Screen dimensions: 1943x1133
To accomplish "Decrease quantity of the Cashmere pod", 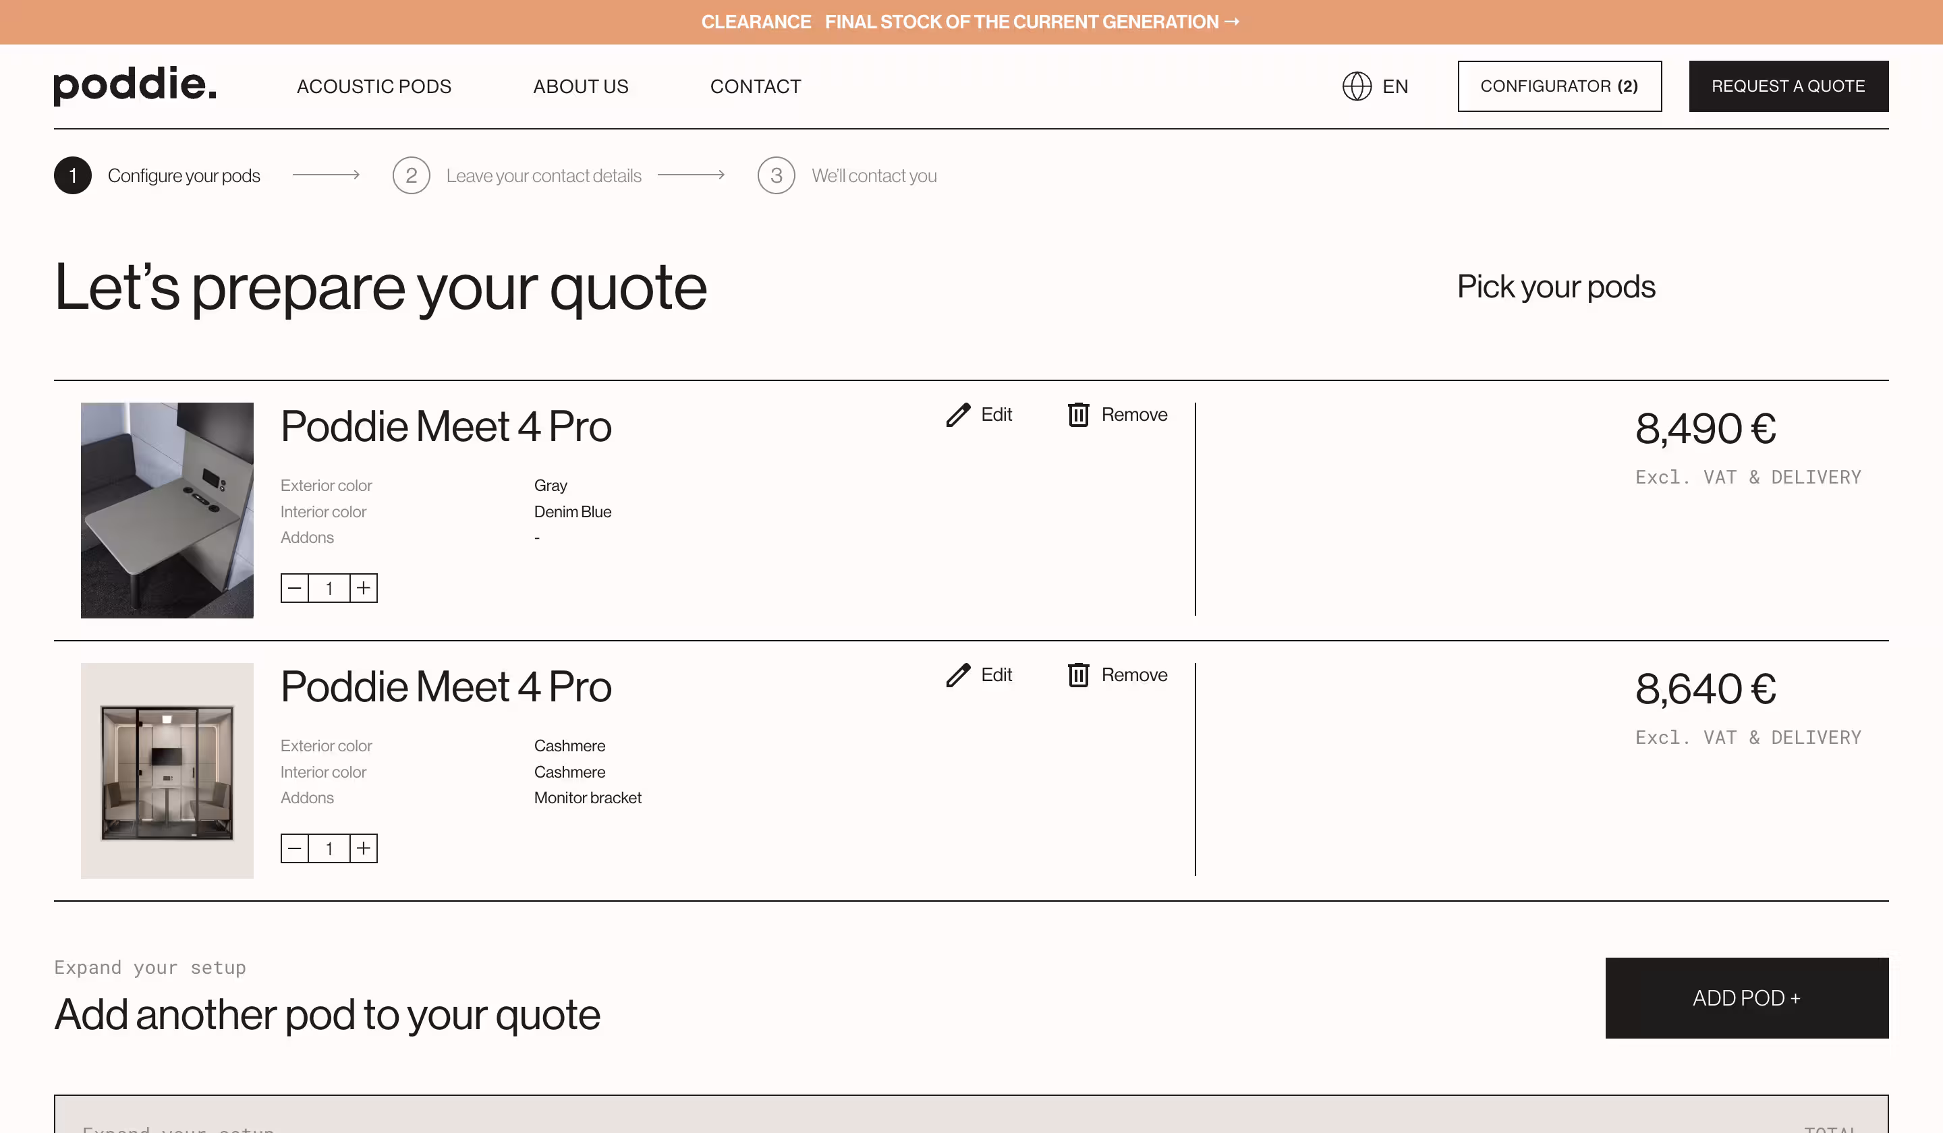I will pyautogui.click(x=295, y=848).
